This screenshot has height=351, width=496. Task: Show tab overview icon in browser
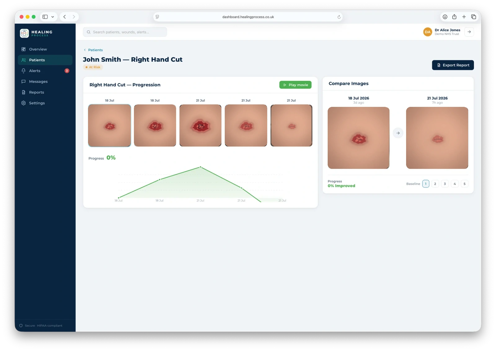pyautogui.click(x=473, y=17)
